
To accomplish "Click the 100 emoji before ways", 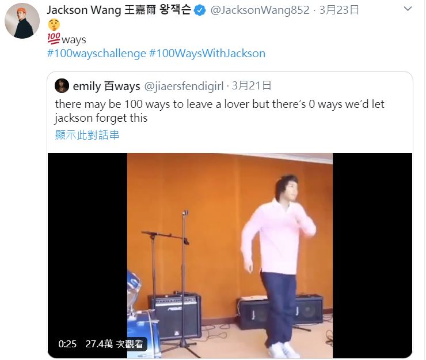I will 54,39.
